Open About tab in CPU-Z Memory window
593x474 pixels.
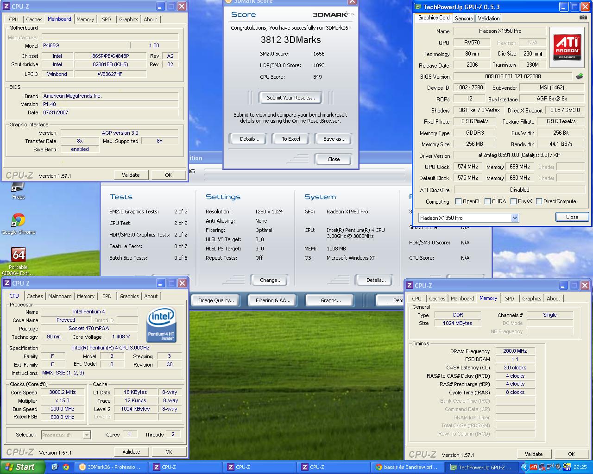click(554, 299)
